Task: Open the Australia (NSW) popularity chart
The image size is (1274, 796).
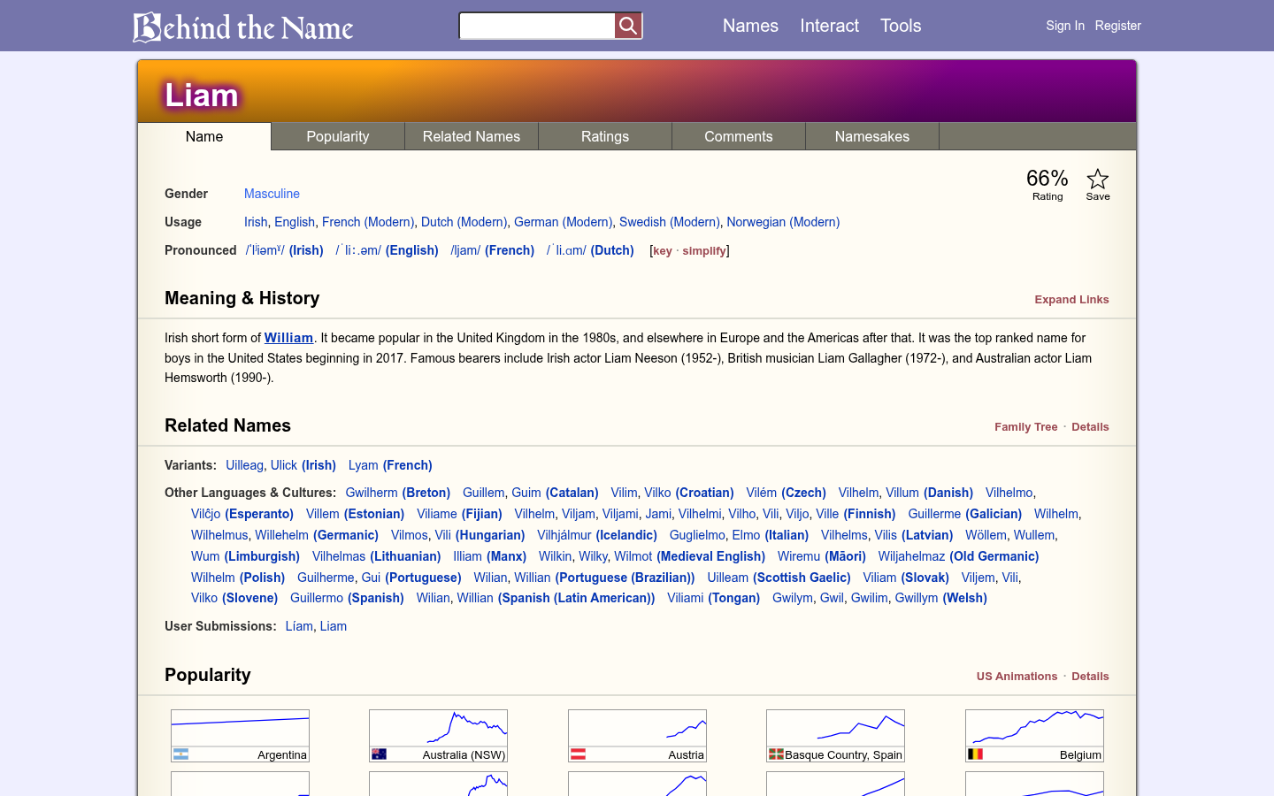Action: (x=438, y=736)
